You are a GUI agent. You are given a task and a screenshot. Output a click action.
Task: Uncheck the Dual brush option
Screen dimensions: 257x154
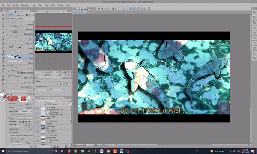point(10,132)
